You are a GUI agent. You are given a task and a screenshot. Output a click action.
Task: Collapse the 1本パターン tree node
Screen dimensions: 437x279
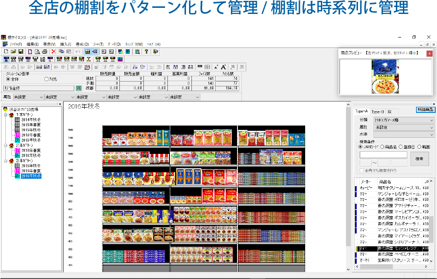pyautogui.click(x=5, y=115)
